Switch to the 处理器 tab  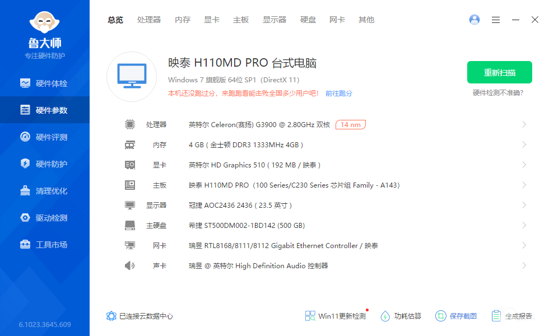[149, 20]
